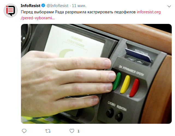Click the 11 мин. timestamp

pos(79,6)
